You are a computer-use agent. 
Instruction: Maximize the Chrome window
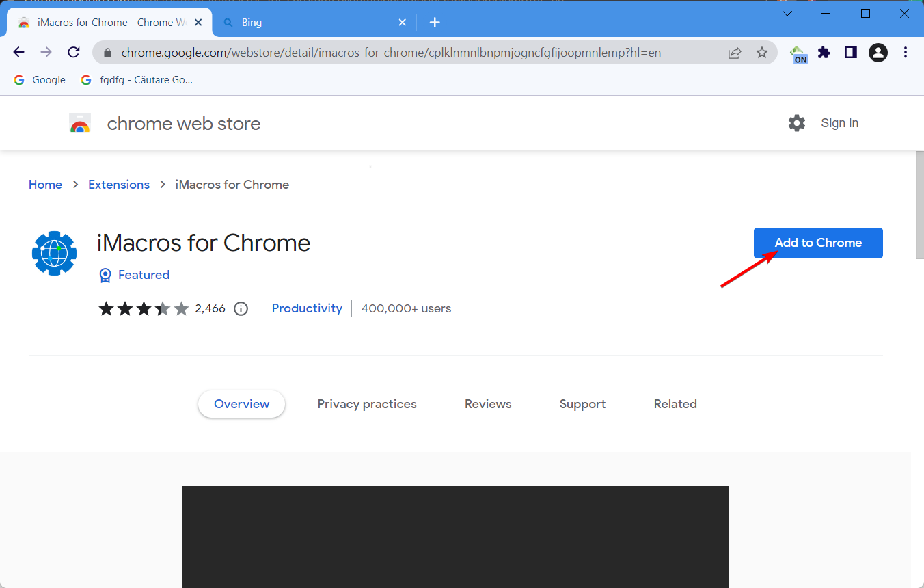(x=865, y=14)
